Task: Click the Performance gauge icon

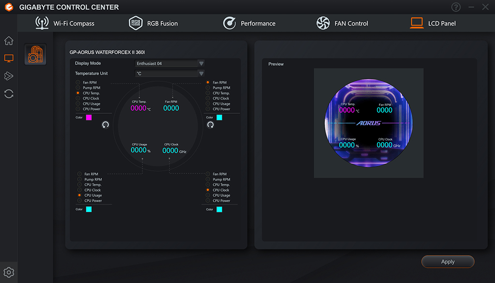Action: click(x=230, y=23)
